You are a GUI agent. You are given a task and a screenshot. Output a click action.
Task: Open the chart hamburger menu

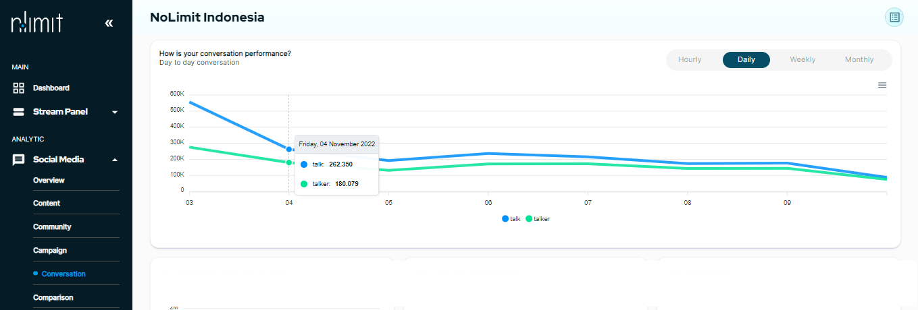click(x=882, y=85)
